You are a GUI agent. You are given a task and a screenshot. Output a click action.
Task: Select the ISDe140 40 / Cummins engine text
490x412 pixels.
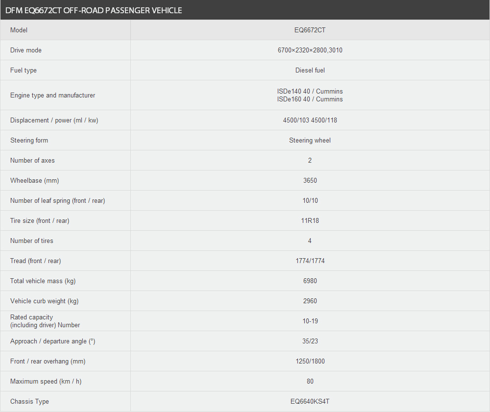coord(310,91)
